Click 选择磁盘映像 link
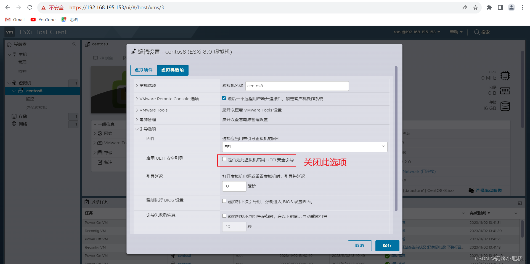This screenshot has width=530, height=264. [489, 190]
